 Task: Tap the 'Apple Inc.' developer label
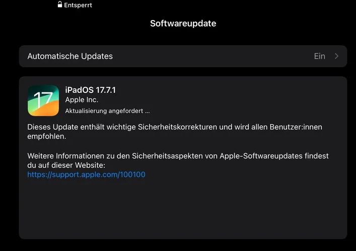(x=82, y=100)
